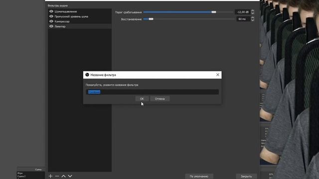This screenshot has height=179, width=319.
Task: Select the Компрессор filter row
Action: coord(80,21)
